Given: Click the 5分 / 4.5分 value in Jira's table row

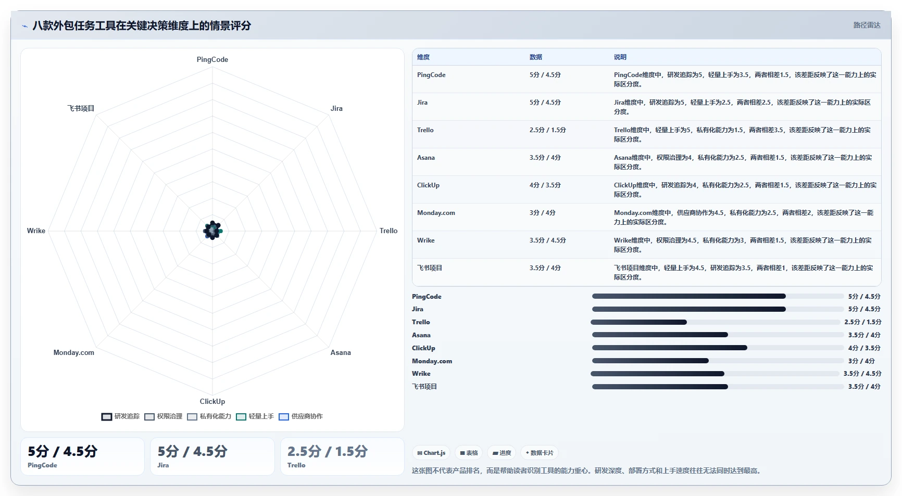Looking at the screenshot, I should point(545,103).
